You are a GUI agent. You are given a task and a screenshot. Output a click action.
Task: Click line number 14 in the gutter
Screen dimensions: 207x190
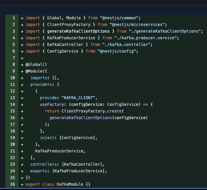point(13,104)
